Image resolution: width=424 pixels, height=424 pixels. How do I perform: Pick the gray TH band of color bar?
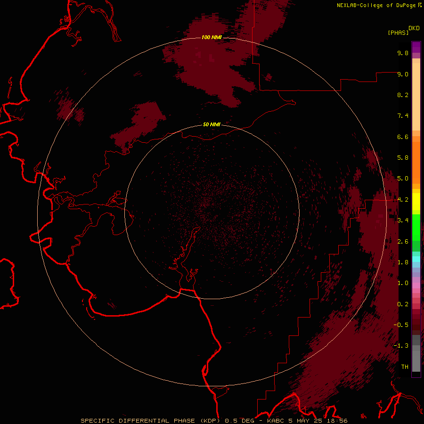coord(416,361)
